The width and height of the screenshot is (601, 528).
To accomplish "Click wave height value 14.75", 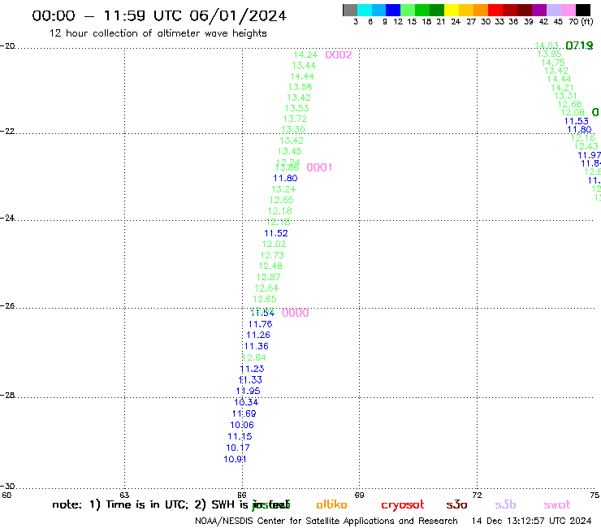I will point(553,63).
